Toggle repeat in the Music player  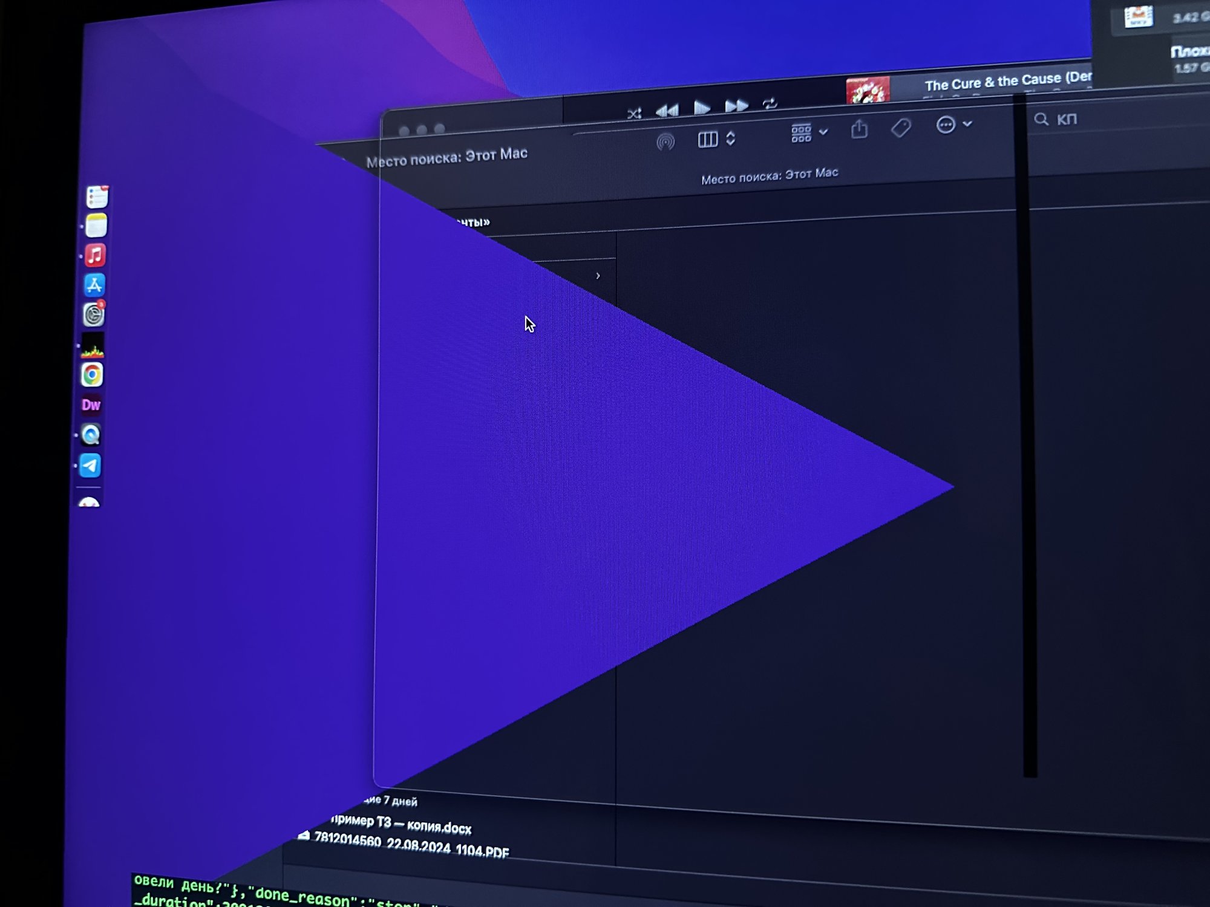(770, 104)
